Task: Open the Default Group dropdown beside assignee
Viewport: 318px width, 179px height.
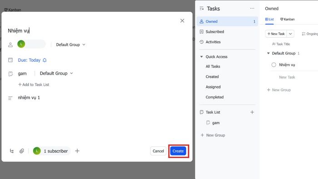Action: pyautogui.click(x=70, y=45)
